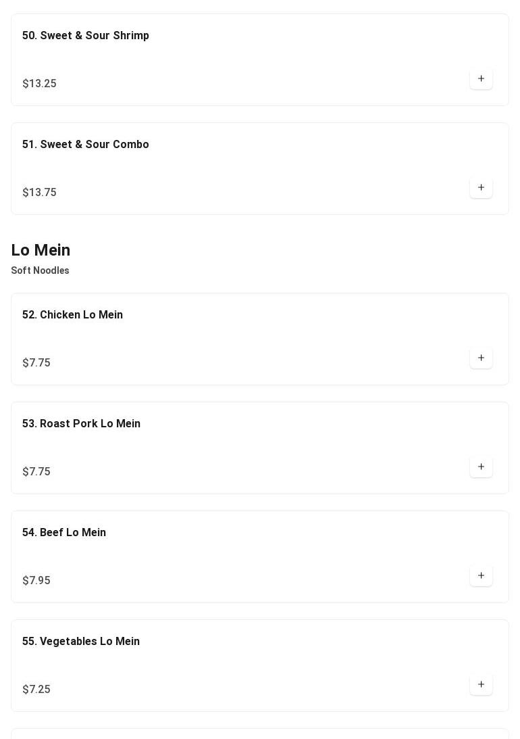520x739 pixels.
Task: Click $7.75 price under Chicken Lo Mein
Action: click(36, 363)
